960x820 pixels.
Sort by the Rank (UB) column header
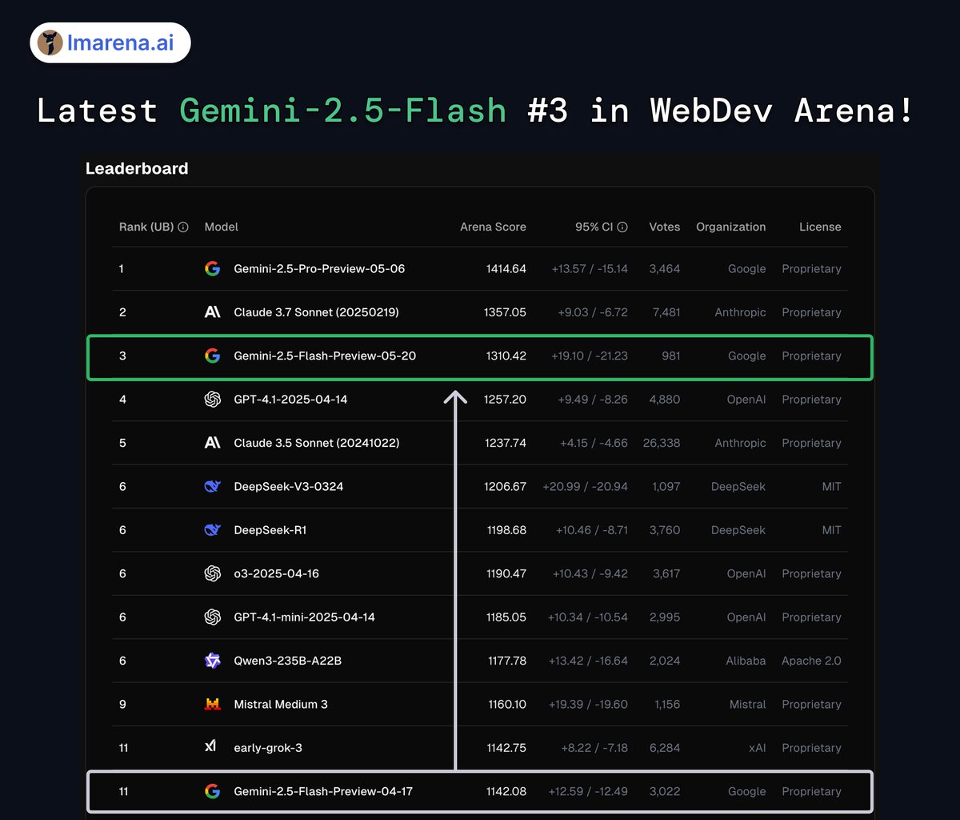146,227
